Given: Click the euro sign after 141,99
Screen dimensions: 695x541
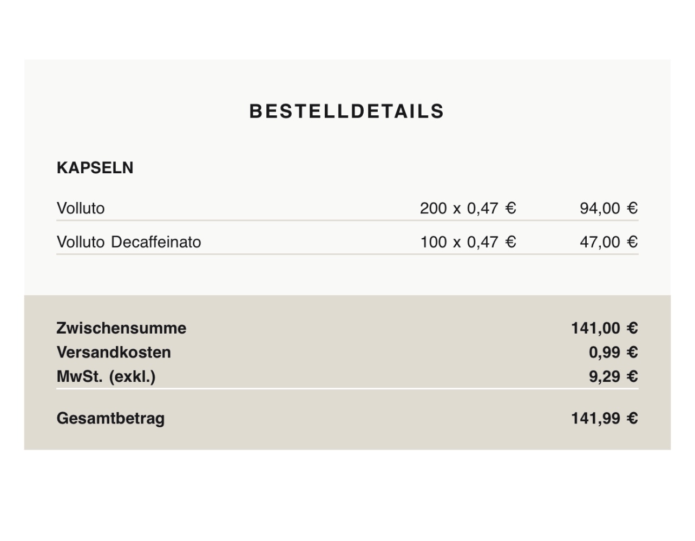Looking at the screenshot, I should pyautogui.click(x=632, y=419).
